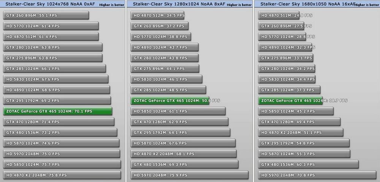Click the HD 5770 1024M 28.8 FPS bar

282,36
